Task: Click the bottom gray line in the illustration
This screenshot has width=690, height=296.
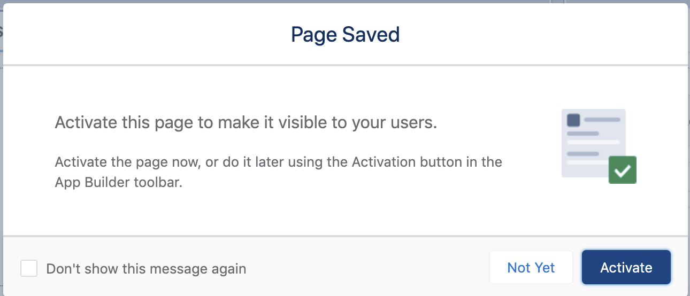Action: point(583,154)
